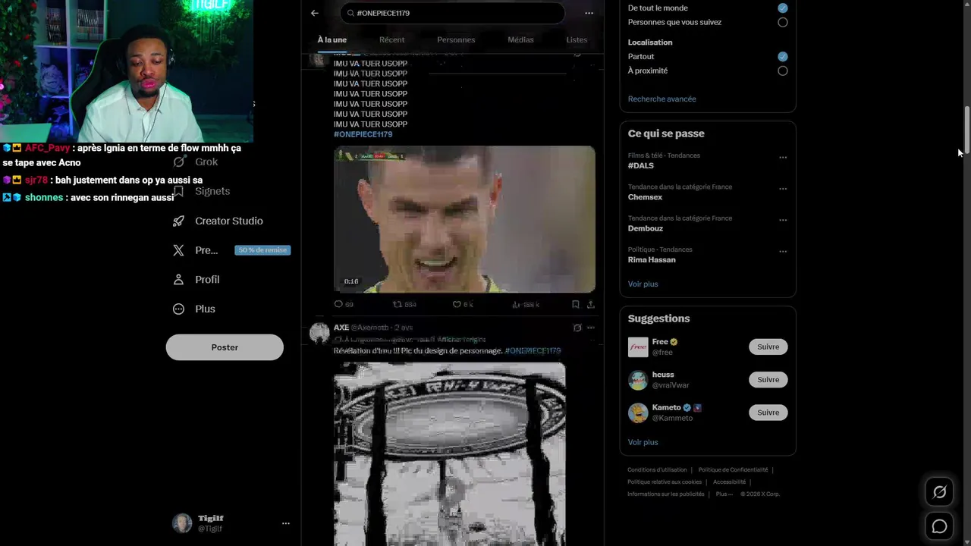Switch to the Listes tab
Screen dimensions: 971x546
click(577, 39)
